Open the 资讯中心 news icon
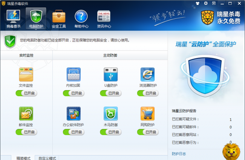Screen dimensions: 245x160 (x=104, y=16)
